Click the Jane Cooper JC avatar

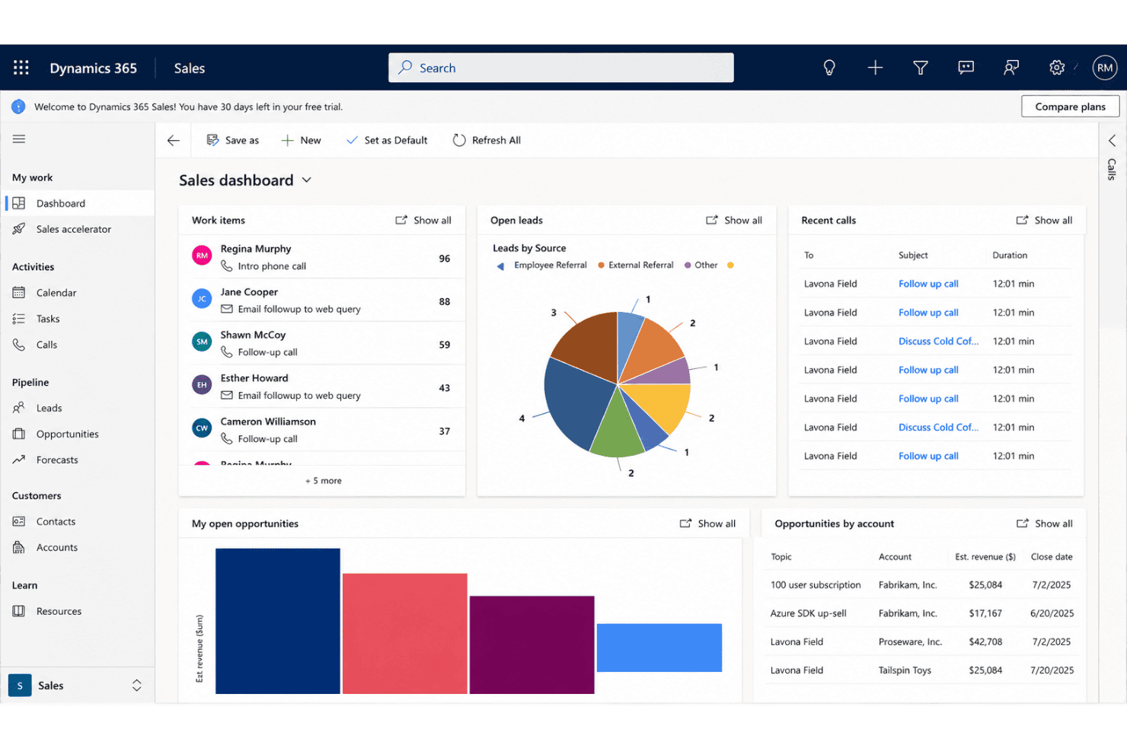(202, 299)
